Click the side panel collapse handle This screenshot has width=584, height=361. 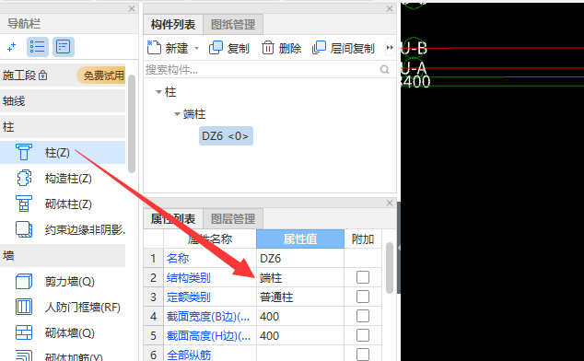coord(399,248)
